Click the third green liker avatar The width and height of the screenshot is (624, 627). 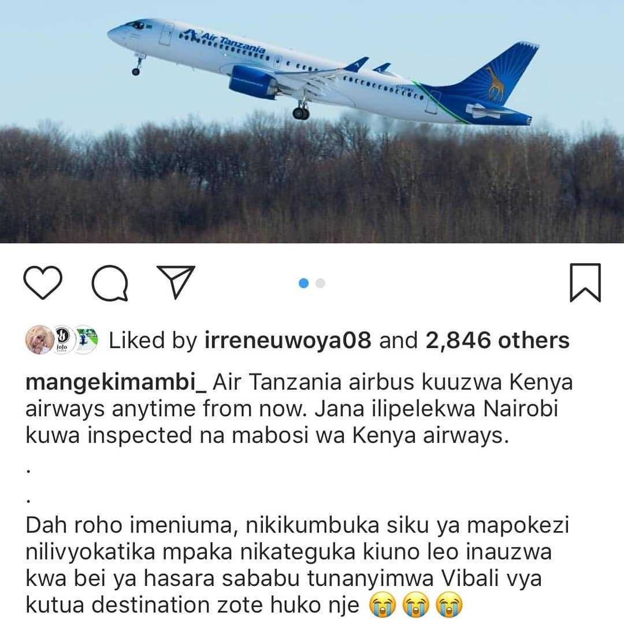86,339
